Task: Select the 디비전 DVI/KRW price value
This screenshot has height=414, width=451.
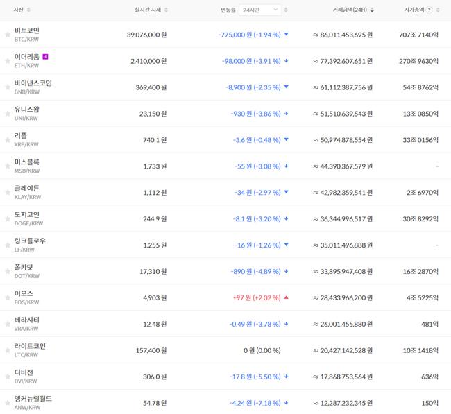Action: [x=153, y=377]
